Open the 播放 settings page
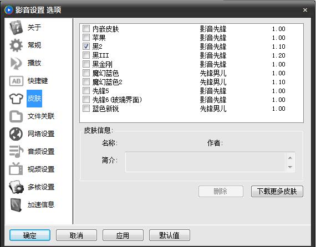The image size is (316, 247). pos(34,63)
